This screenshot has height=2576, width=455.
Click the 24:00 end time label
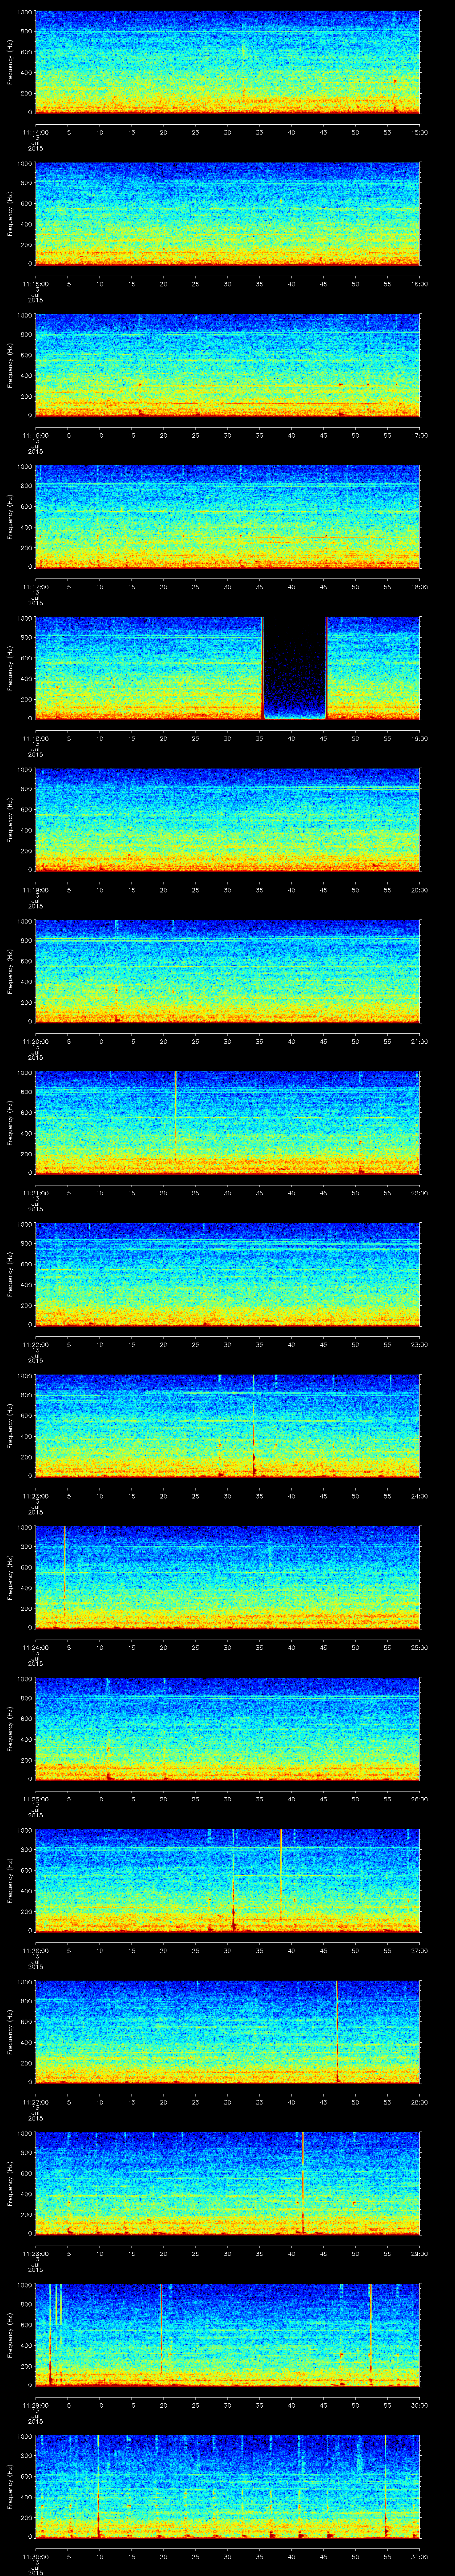pos(420,1496)
